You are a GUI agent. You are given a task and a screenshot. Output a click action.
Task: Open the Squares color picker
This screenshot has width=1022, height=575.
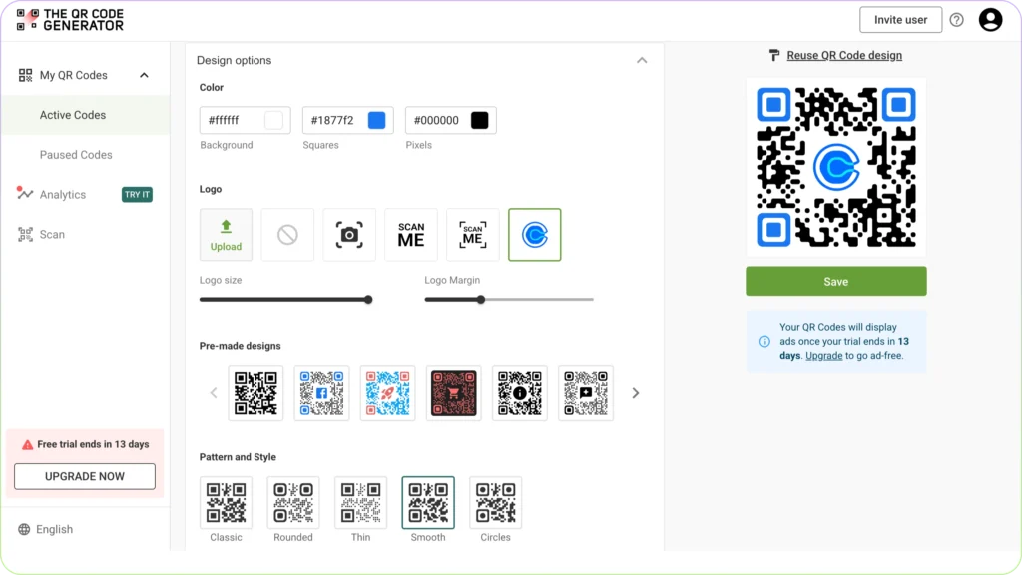(376, 119)
